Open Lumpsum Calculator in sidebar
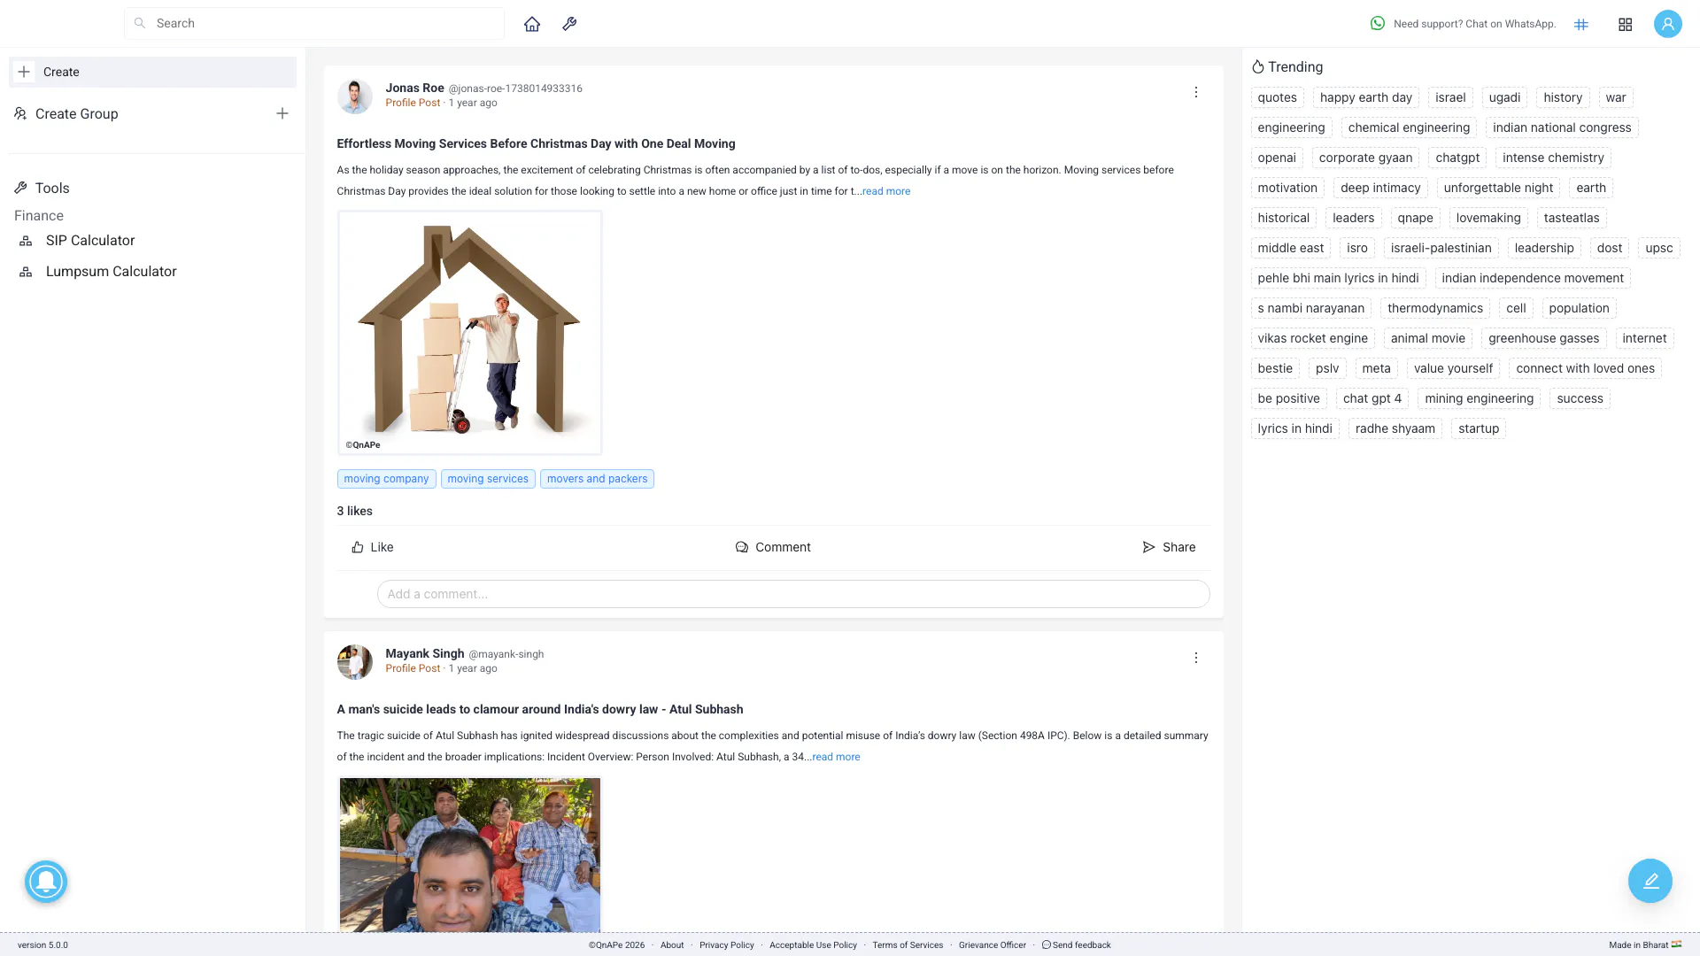The image size is (1700, 956). pos(111,272)
